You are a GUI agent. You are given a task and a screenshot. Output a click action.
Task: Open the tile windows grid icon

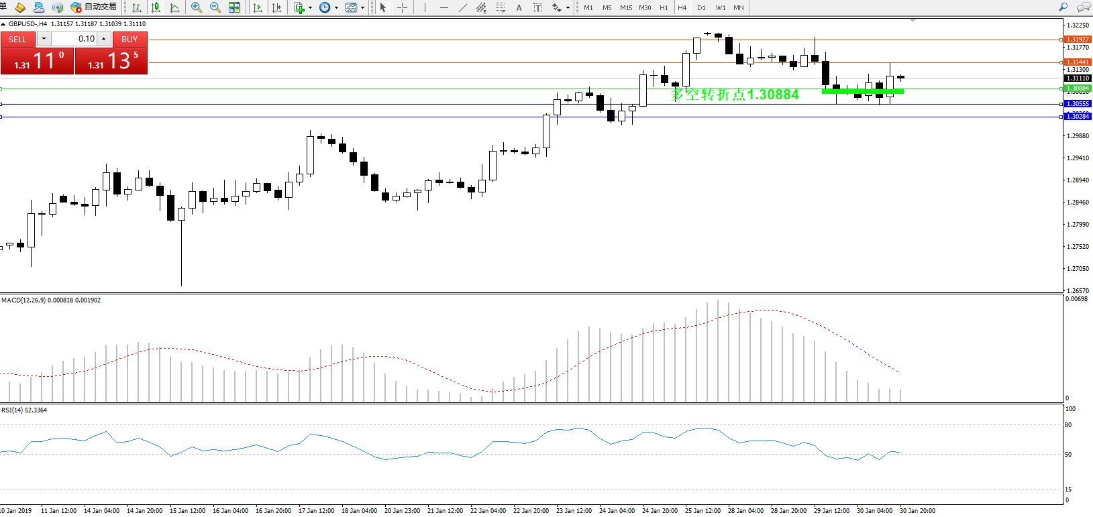point(234,7)
